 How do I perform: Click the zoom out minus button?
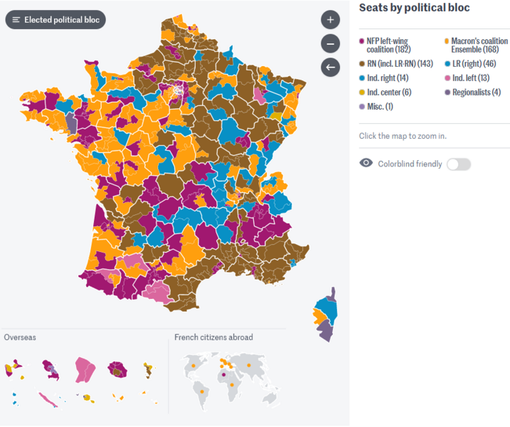point(330,43)
